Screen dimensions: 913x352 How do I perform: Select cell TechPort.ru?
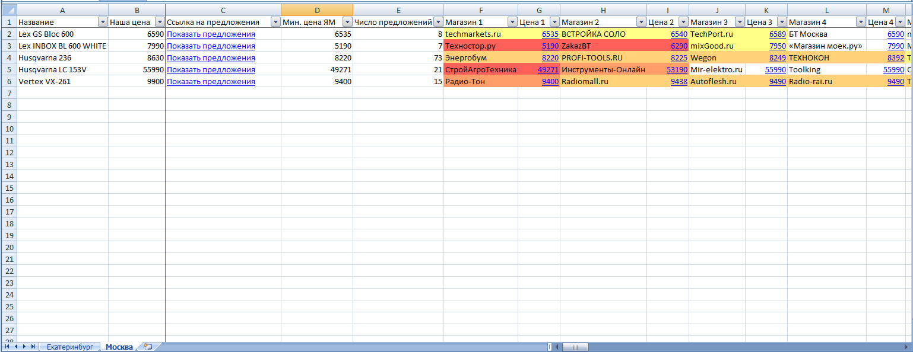717,34
